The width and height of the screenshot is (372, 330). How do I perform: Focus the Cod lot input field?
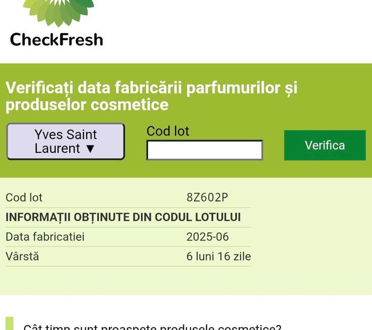point(204,150)
